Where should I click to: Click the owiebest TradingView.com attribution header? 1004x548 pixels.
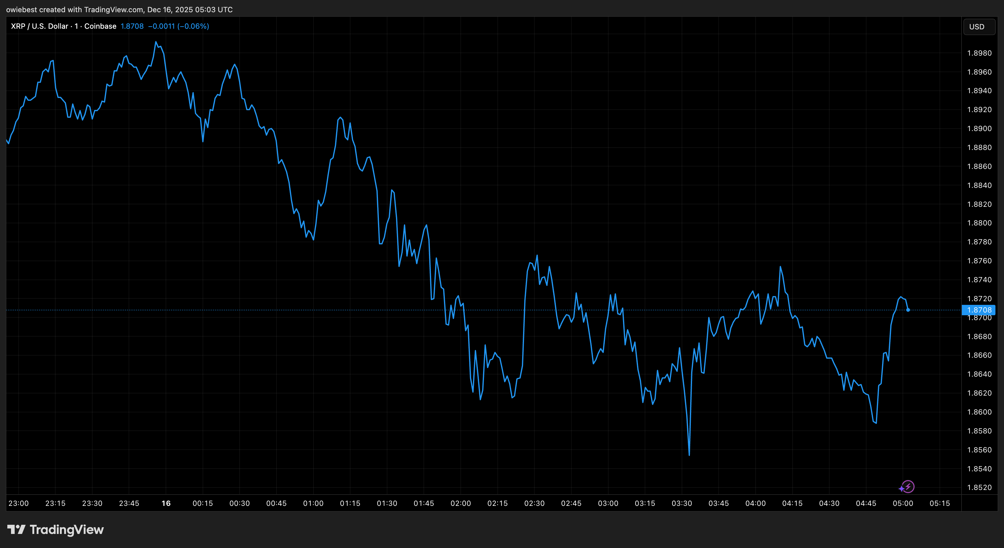pyautogui.click(x=119, y=9)
